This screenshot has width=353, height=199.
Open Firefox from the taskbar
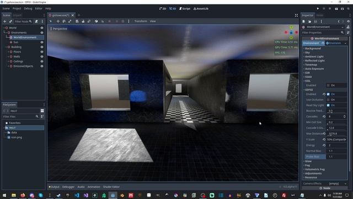[x=23, y=195]
